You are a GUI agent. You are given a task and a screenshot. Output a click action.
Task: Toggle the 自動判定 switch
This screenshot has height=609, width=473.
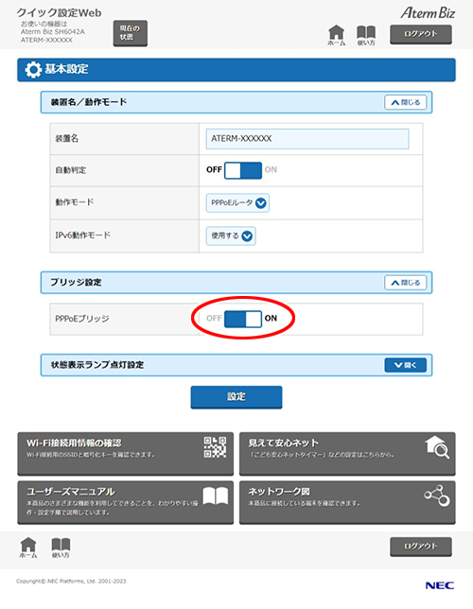[x=243, y=170]
